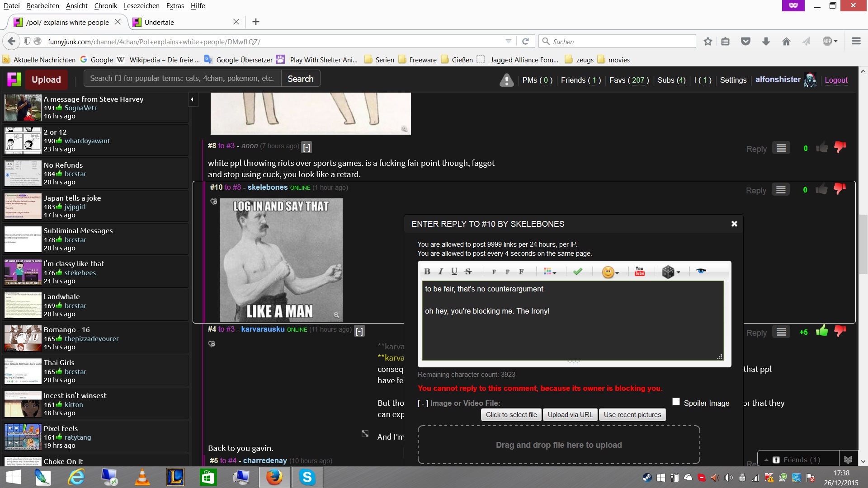Click the Logout link
The image size is (868, 488).
(x=836, y=80)
